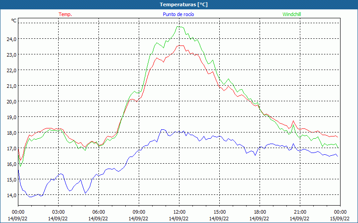This screenshot has width=358, height=223.
Task: Click the 24,0 y-axis value
Action: (12, 39)
